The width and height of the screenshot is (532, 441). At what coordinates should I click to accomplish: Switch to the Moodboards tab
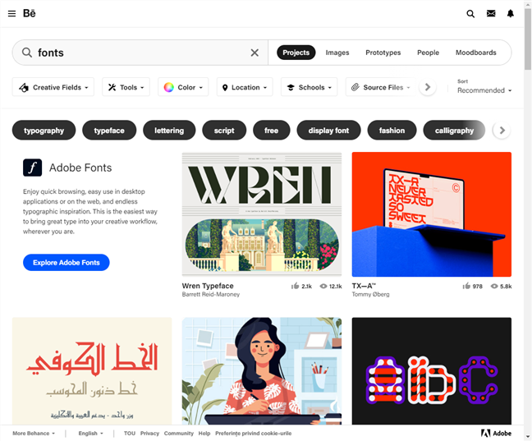coord(475,53)
